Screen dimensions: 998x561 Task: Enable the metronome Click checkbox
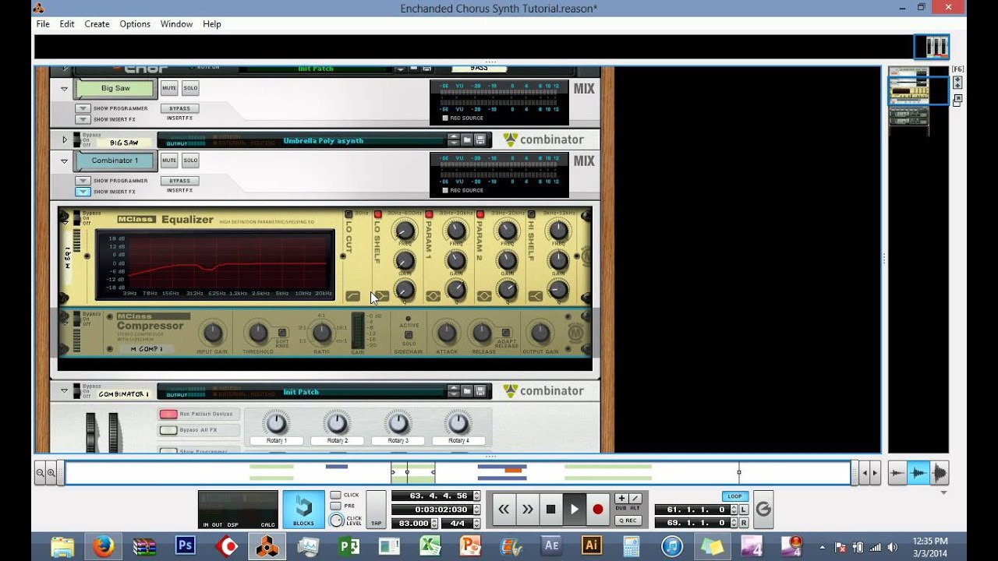(x=335, y=495)
